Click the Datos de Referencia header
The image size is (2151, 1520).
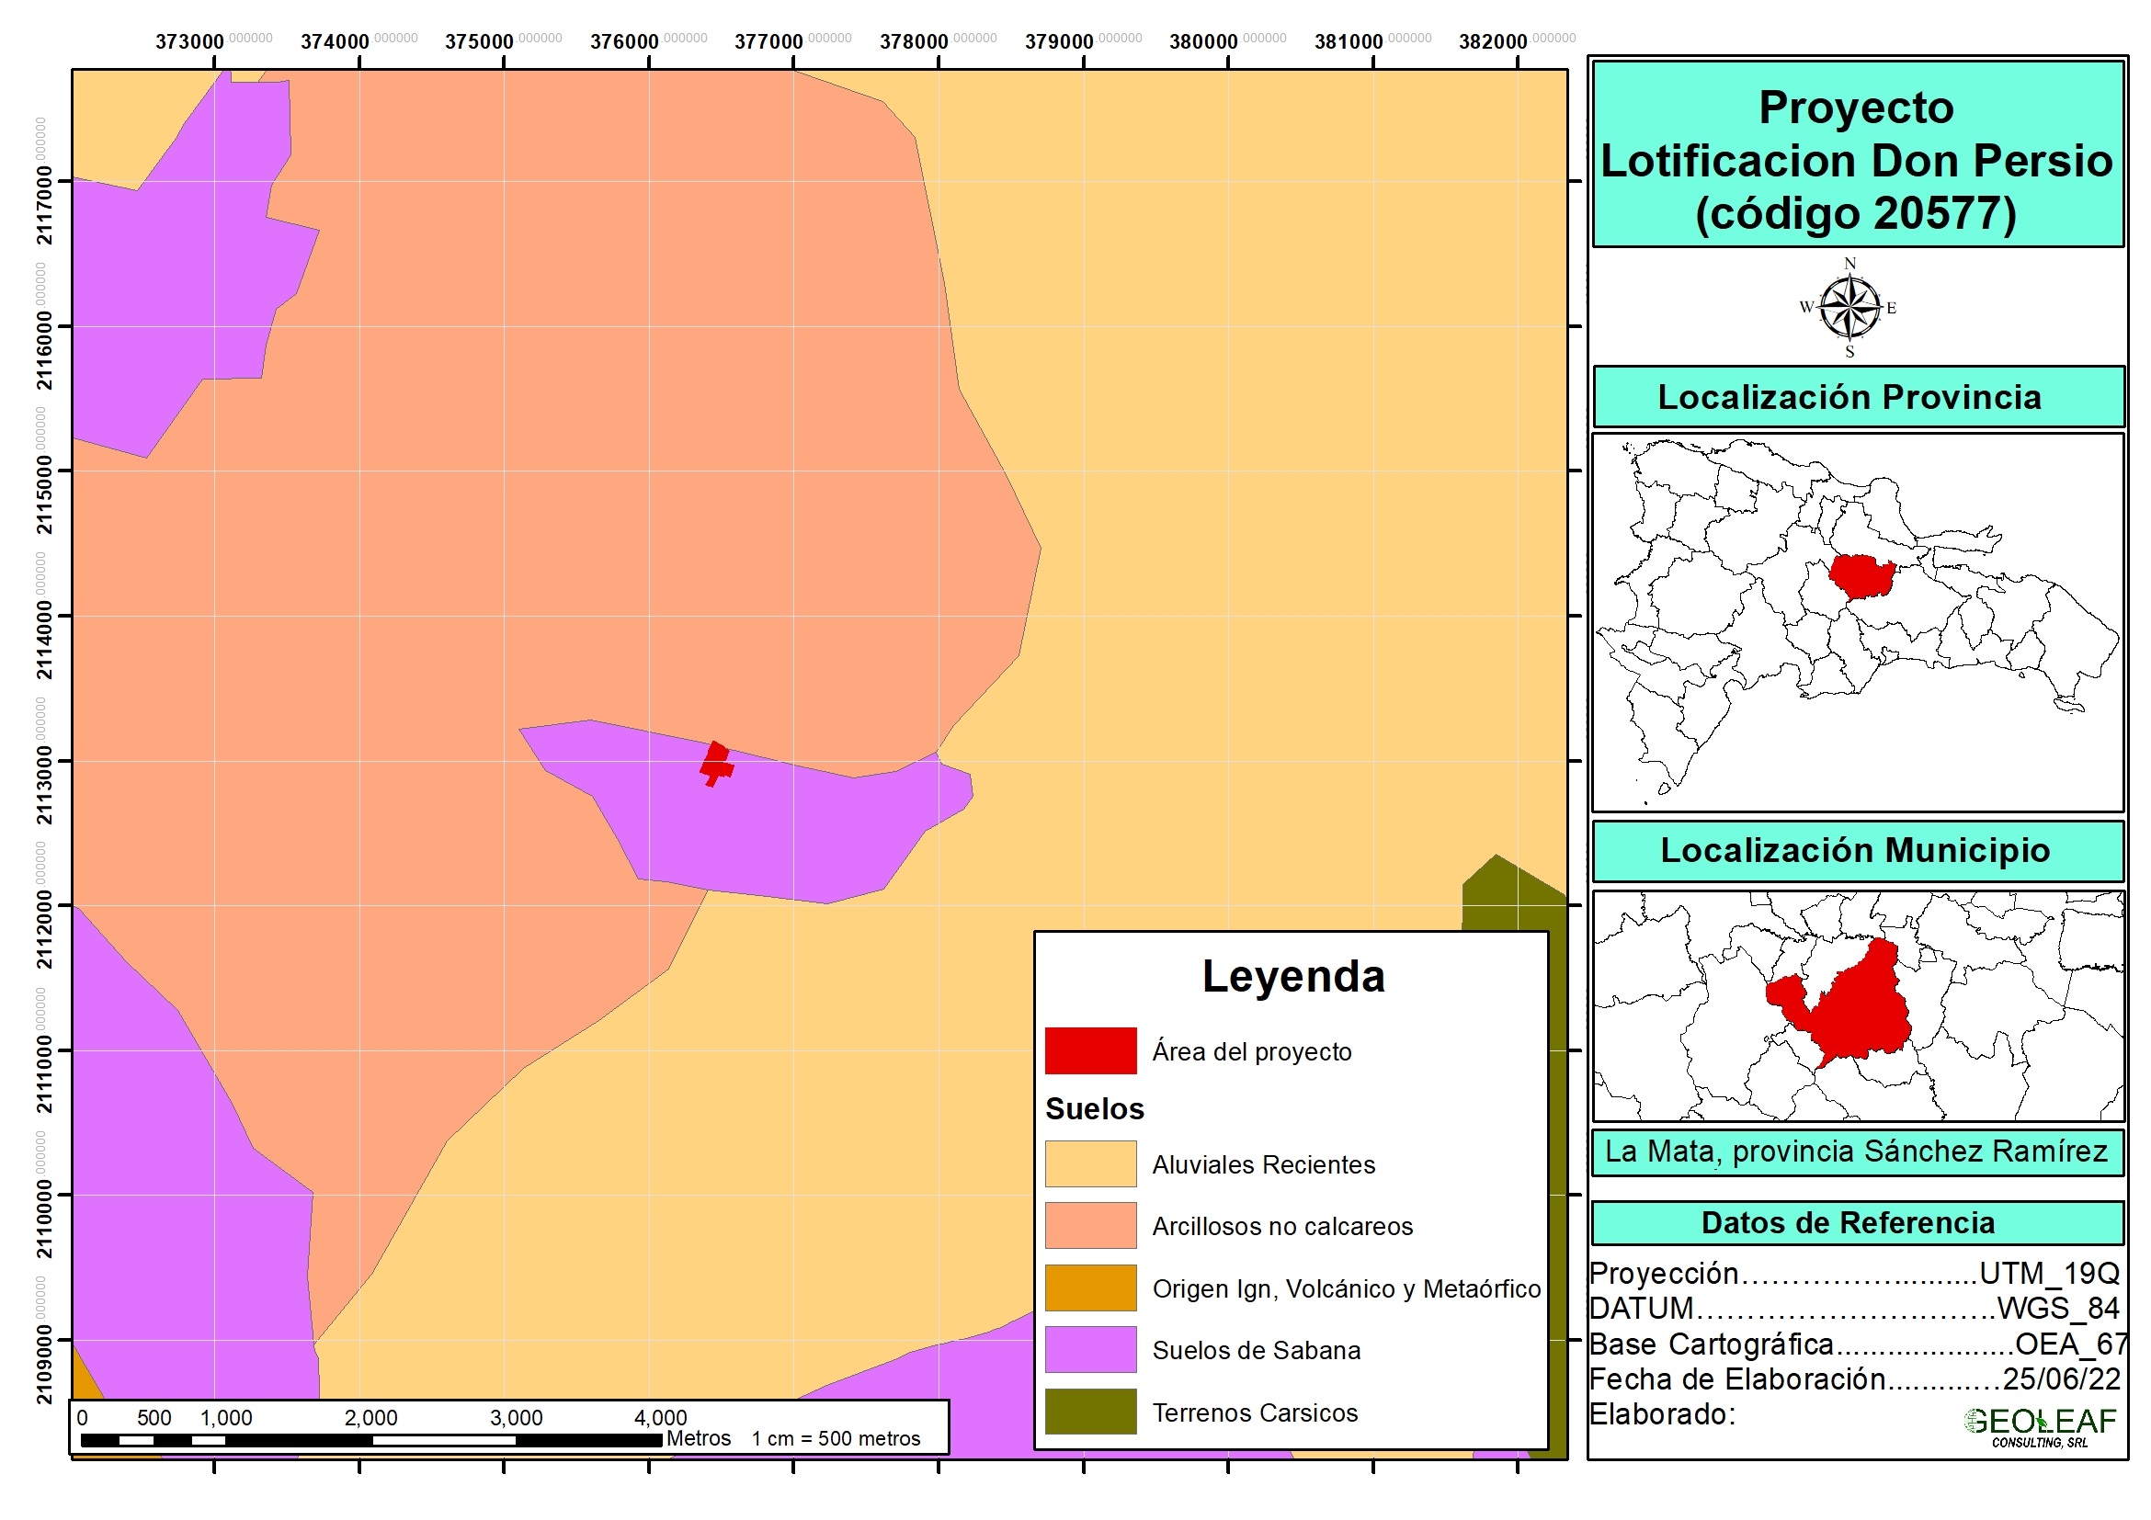[1848, 1223]
